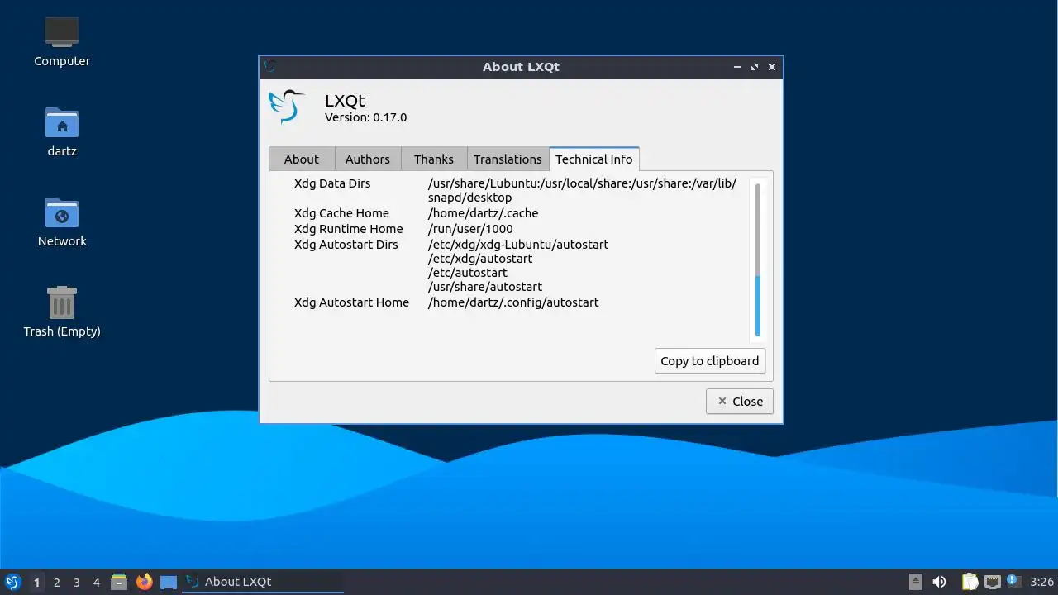Open the removable media eject icon
The width and height of the screenshot is (1058, 595).
point(915,582)
